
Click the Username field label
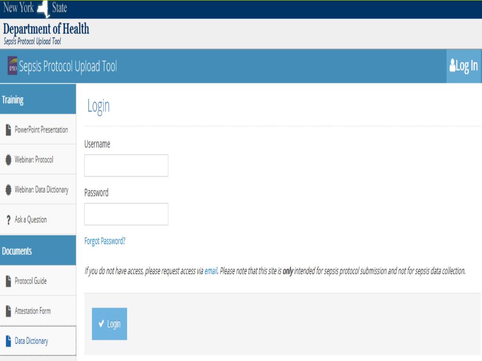pyautogui.click(x=97, y=144)
